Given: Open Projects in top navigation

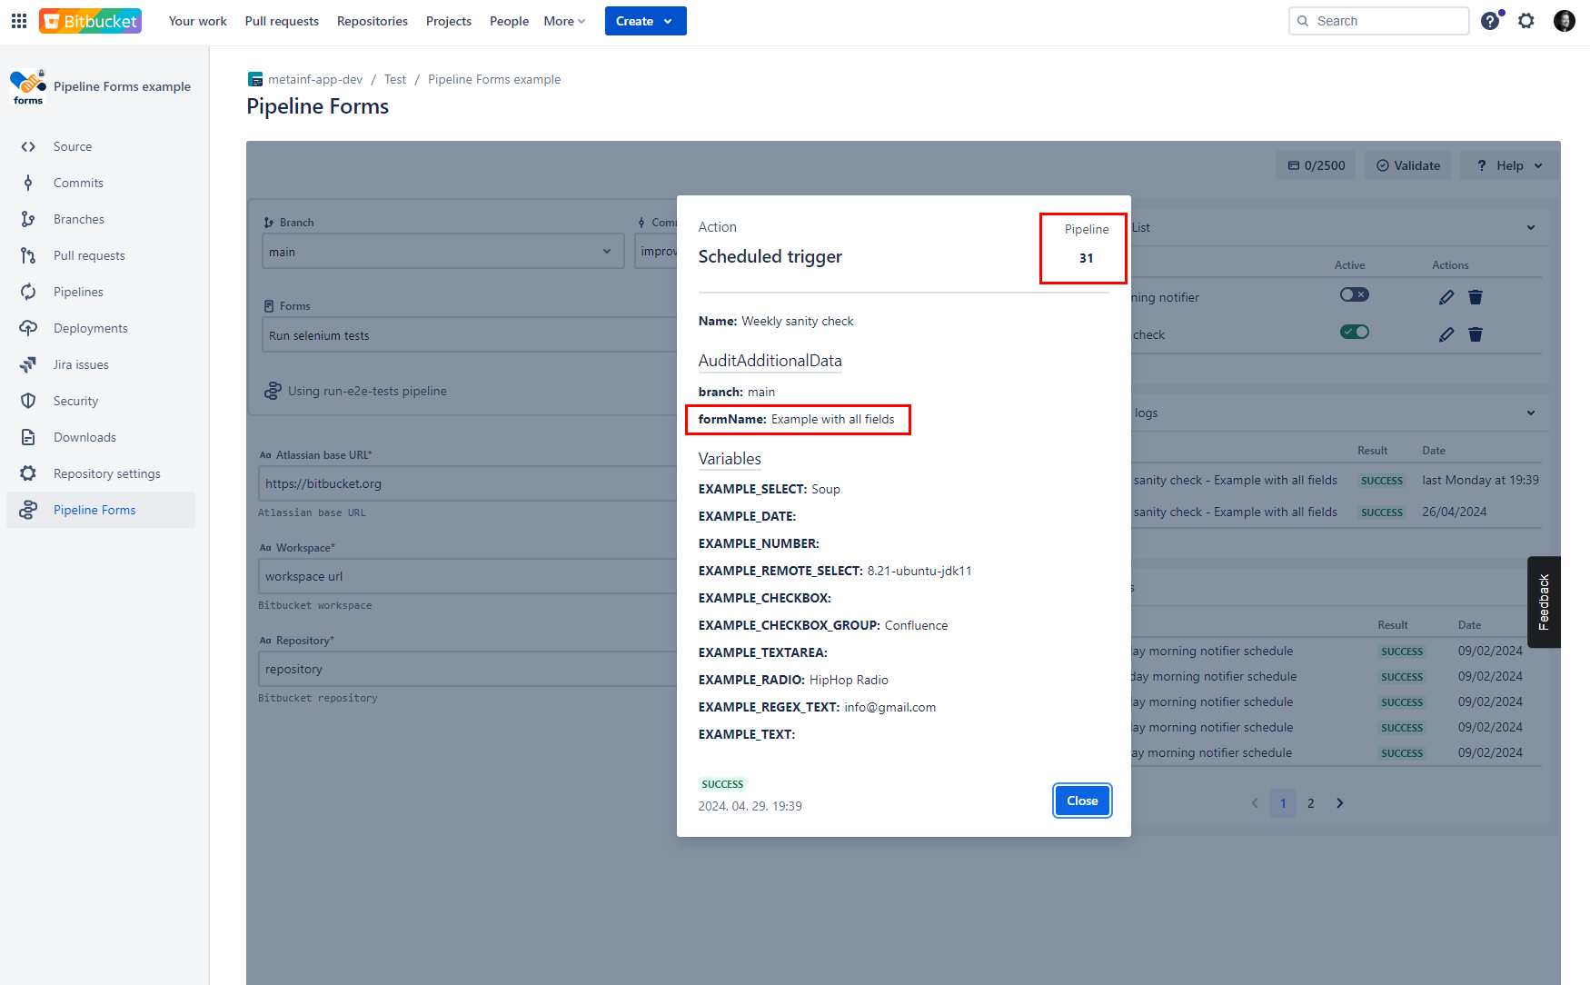Looking at the screenshot, I should point(449,21).
